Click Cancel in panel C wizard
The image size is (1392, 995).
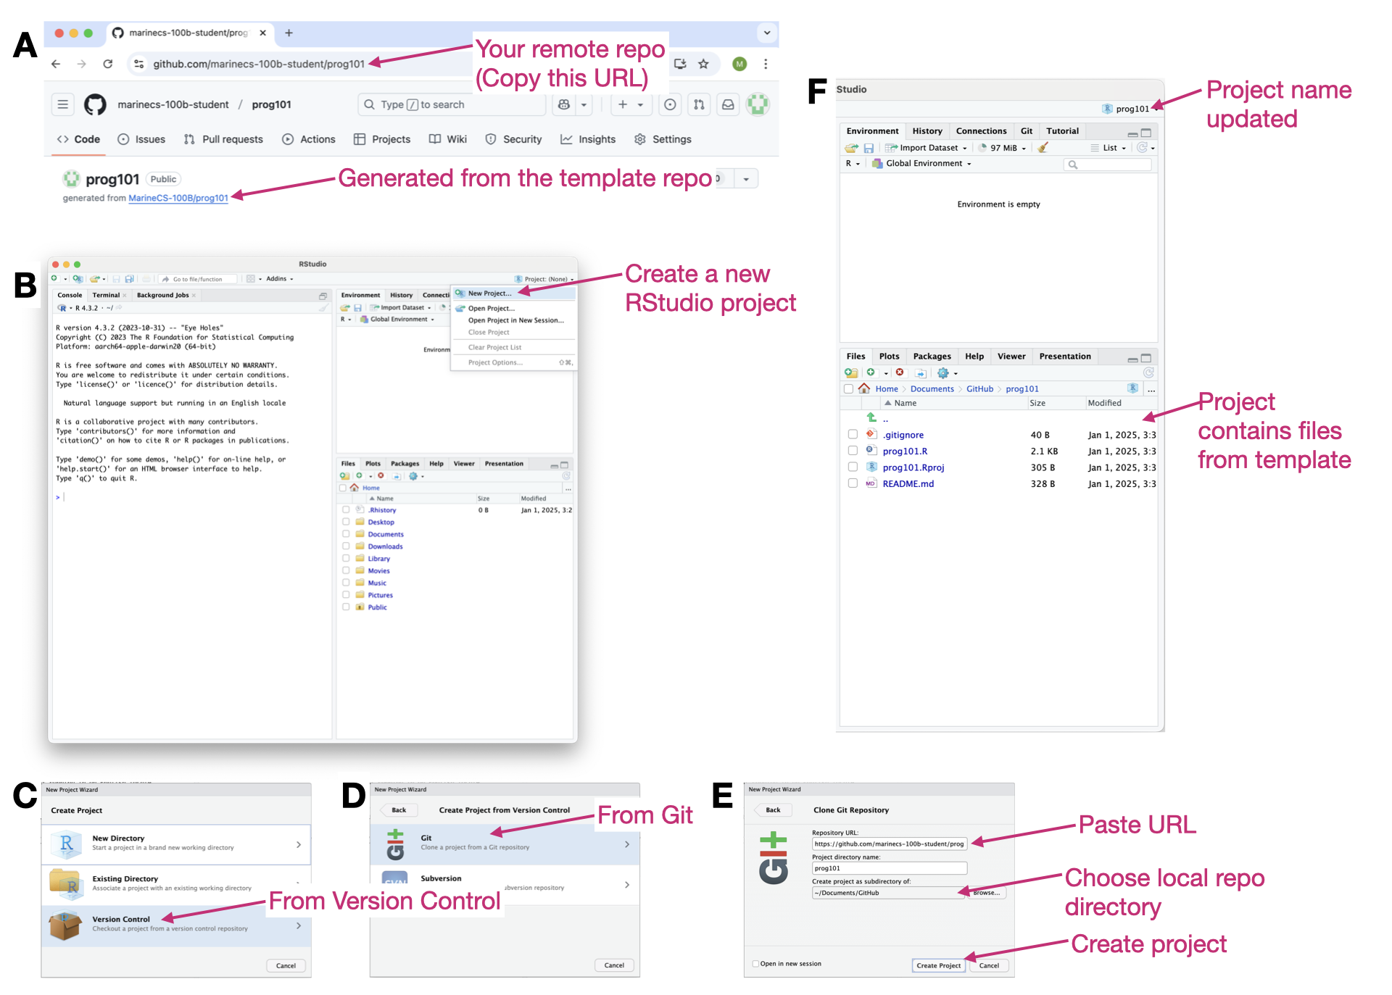[x=286, y=965]
